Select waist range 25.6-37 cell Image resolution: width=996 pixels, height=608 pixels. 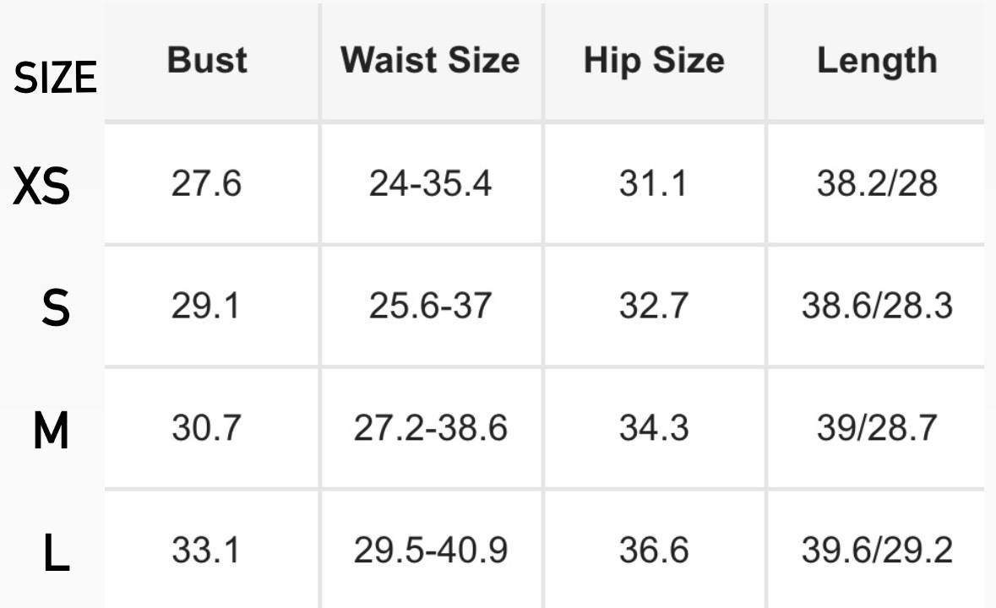click(430, 306)
